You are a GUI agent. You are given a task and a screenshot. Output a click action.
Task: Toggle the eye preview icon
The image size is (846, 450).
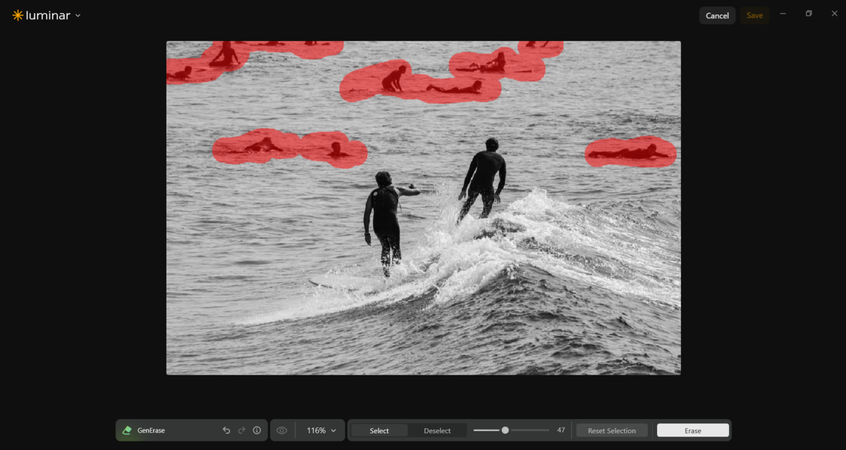pyautogui.click(x=282, y=430)
